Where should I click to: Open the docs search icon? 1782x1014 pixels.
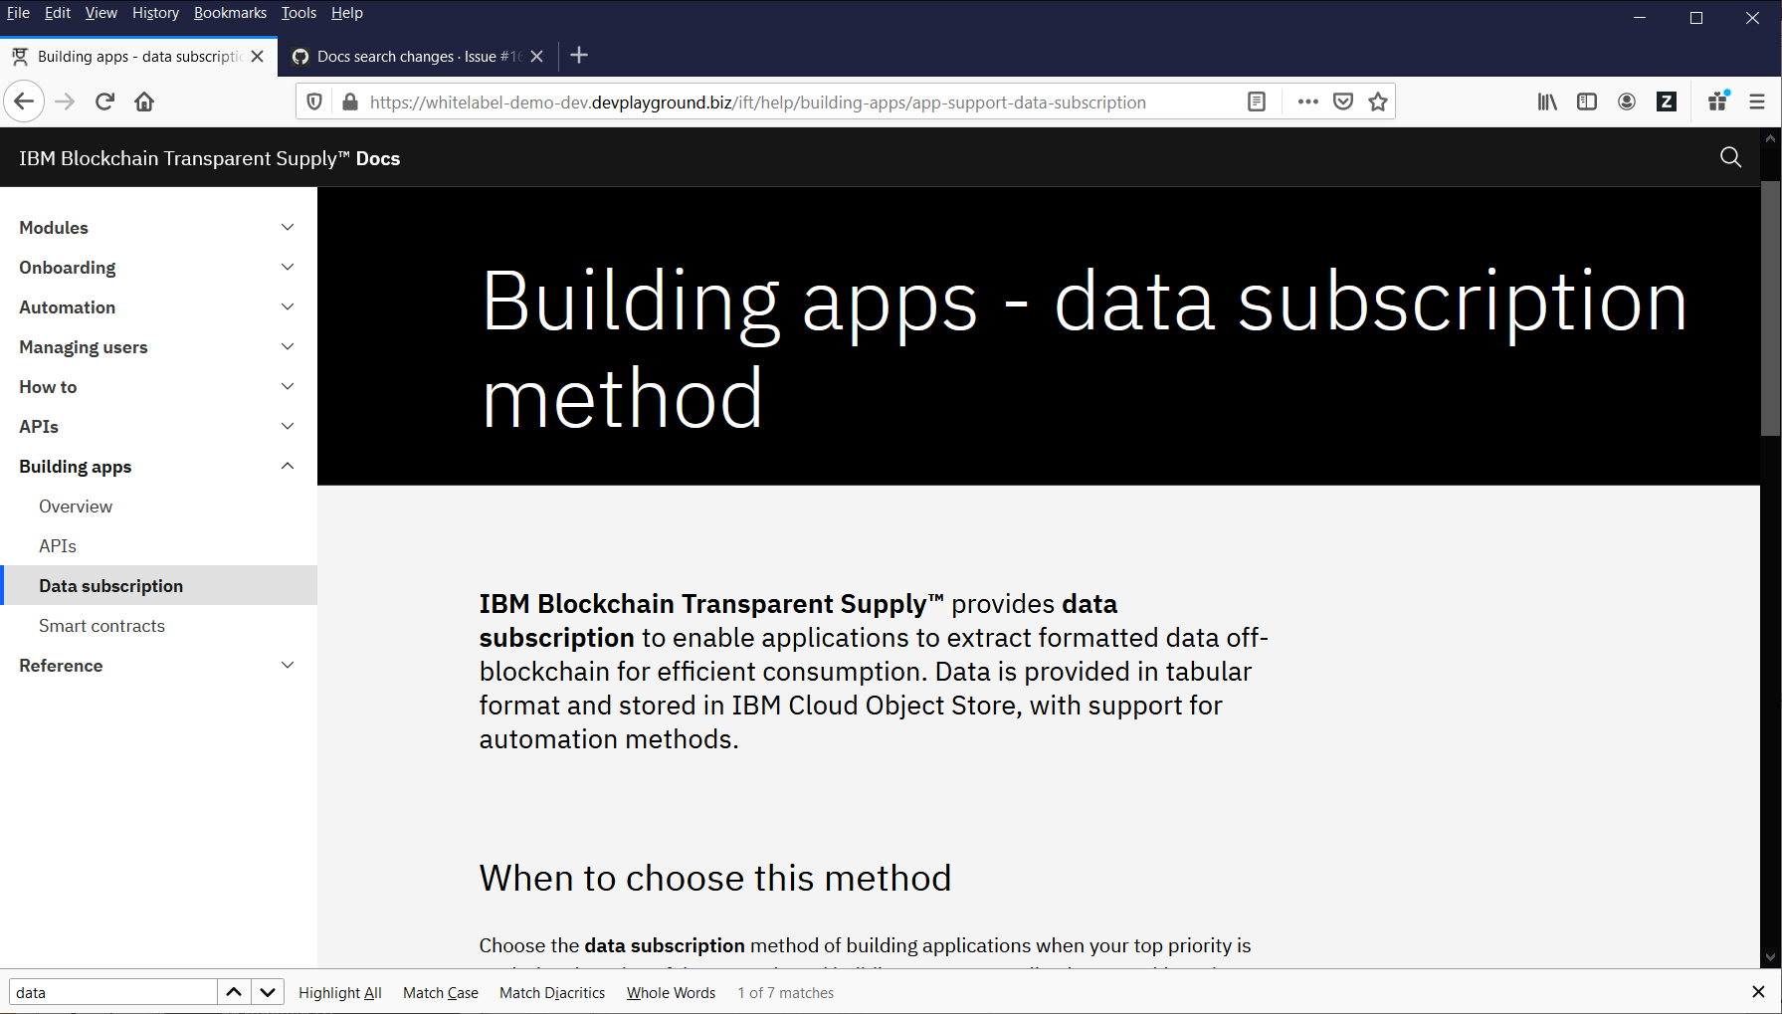point(1730,157)
